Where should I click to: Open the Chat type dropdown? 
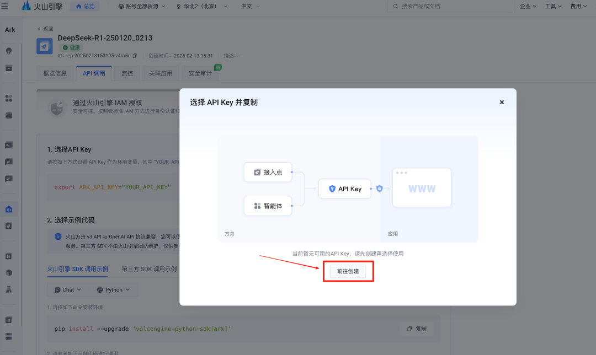pos(68,290)
